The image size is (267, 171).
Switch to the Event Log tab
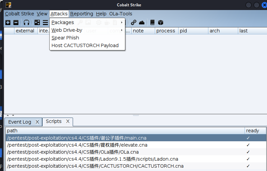(x=20, y=122)
